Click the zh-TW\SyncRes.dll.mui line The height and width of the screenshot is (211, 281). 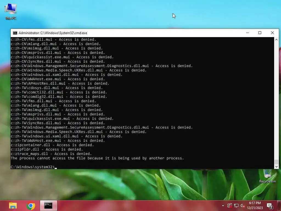(x=58, y=123)
